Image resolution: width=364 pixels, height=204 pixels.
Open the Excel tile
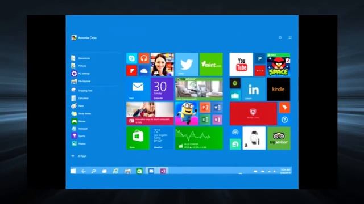click(205, 120)
